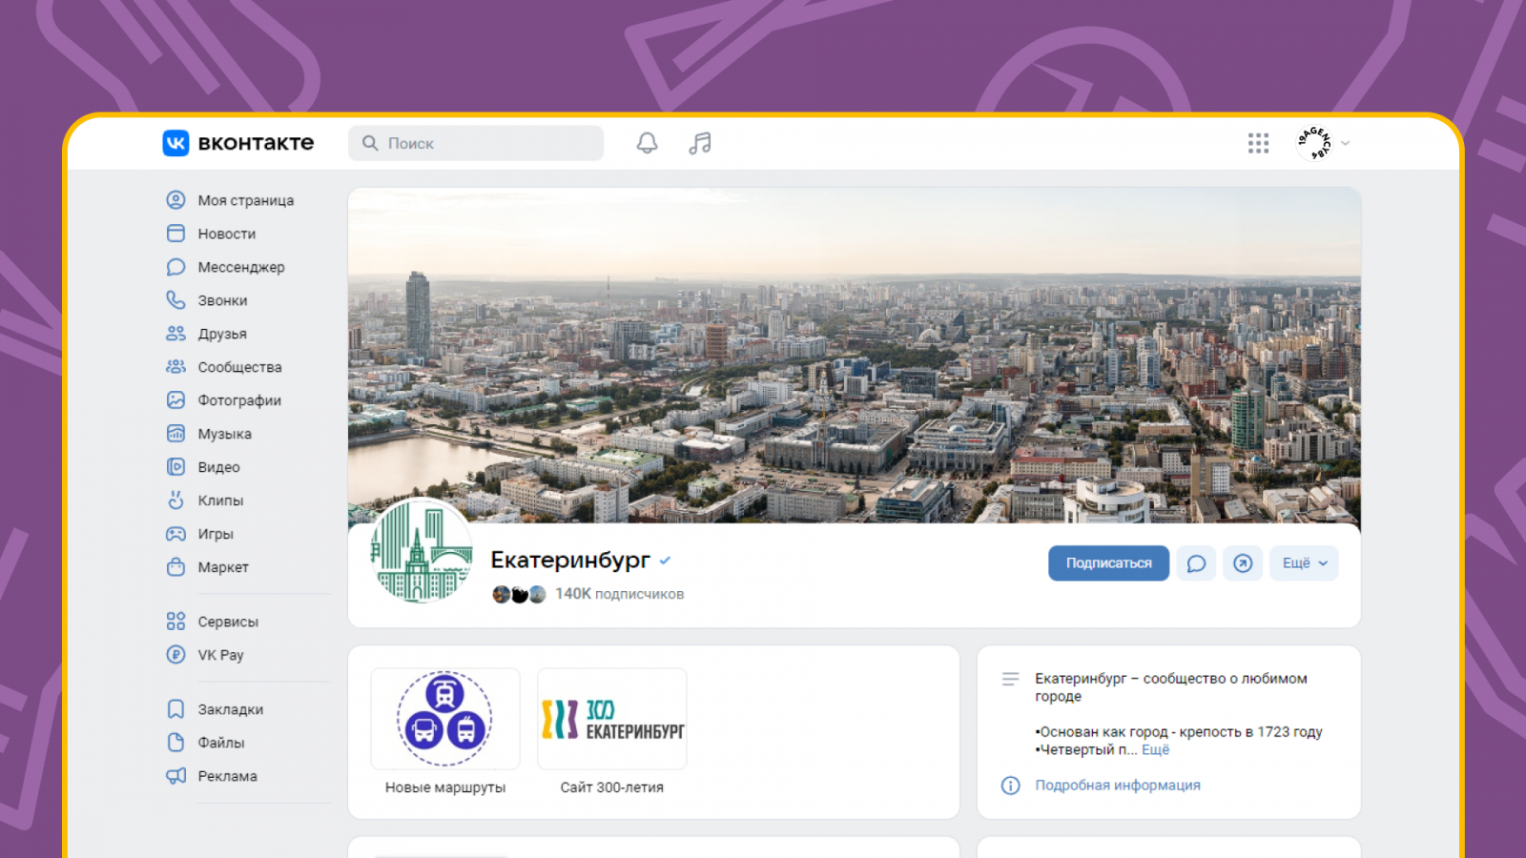Viewport: 1526px width, 858px height.
Task: Click the Файлы sidebar icon
Action: pos(175,743)
